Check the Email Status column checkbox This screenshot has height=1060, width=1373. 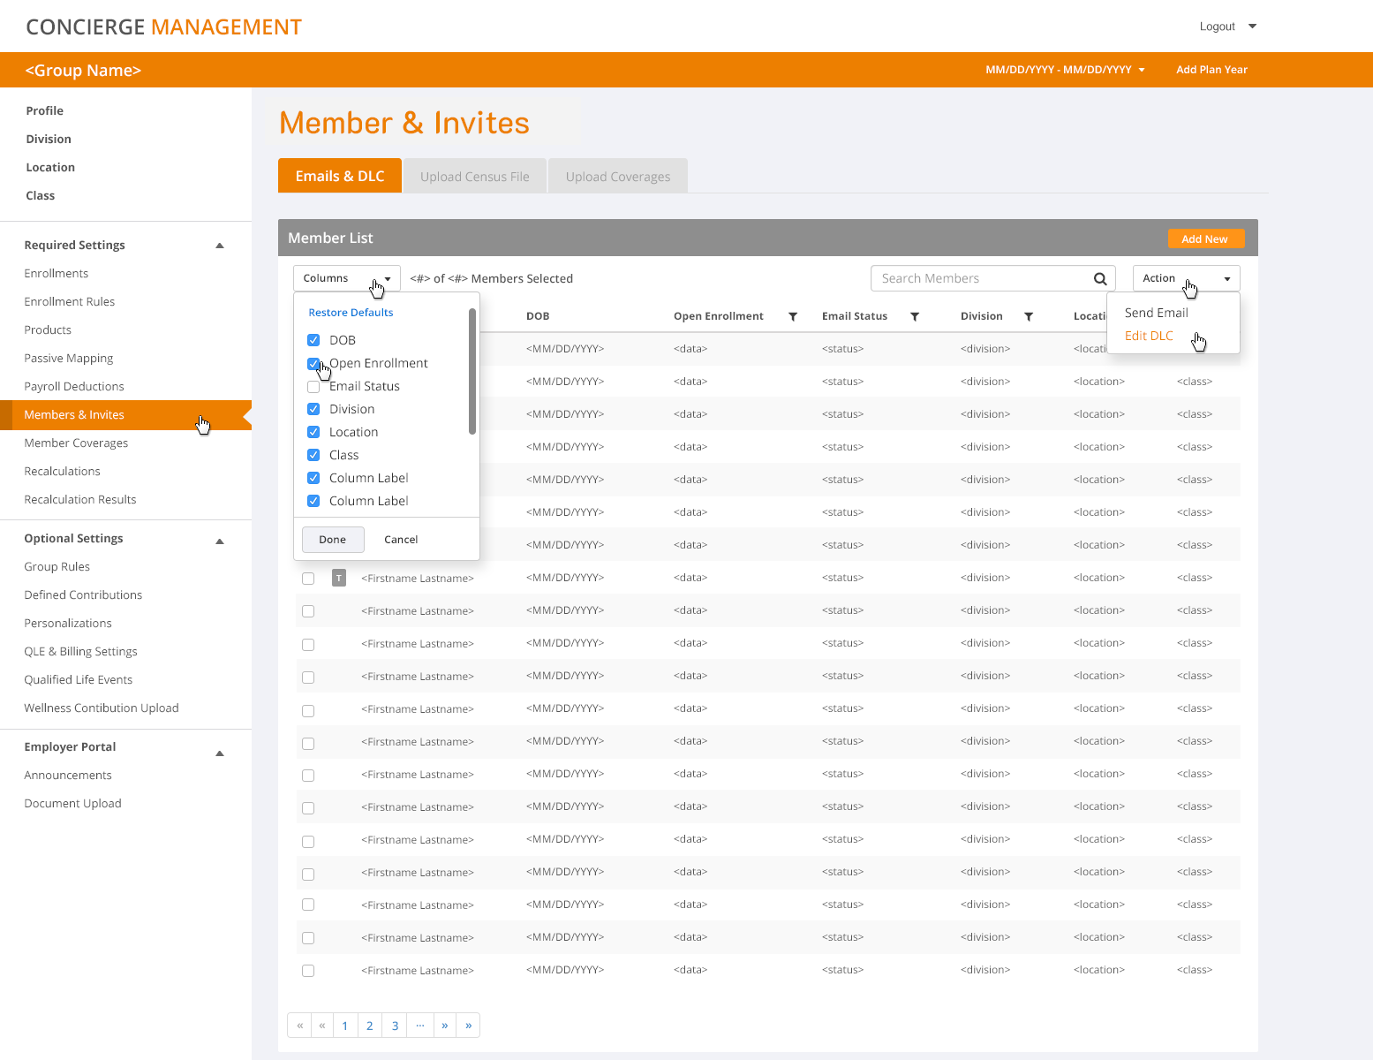(313, 386)
